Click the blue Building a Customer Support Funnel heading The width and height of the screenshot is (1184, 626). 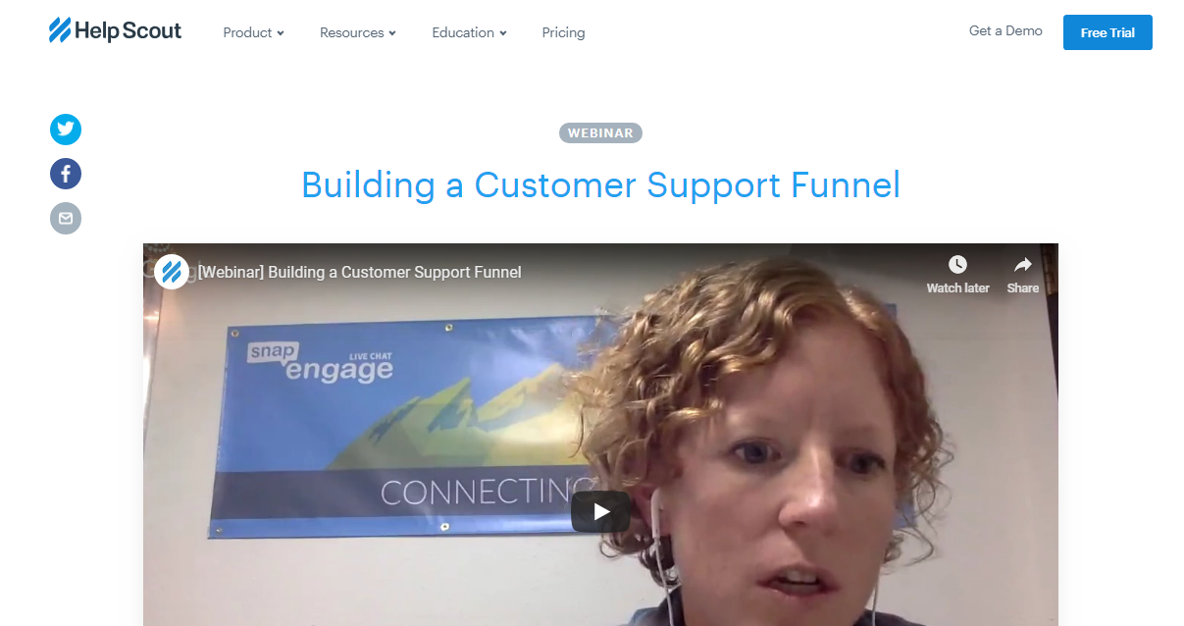click(600, 184)
